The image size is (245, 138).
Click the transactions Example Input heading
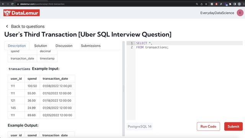(x=34, y=69)
